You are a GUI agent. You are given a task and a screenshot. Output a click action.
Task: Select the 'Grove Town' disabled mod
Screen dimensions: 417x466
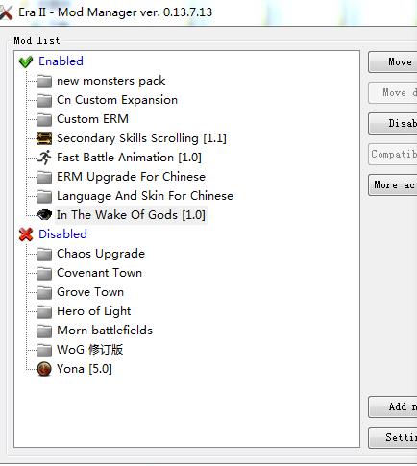coord(90,292)
